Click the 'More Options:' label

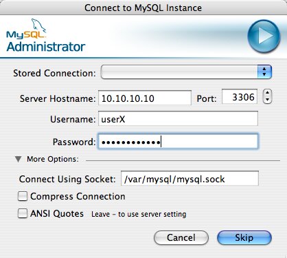click(x=53, y=159)
